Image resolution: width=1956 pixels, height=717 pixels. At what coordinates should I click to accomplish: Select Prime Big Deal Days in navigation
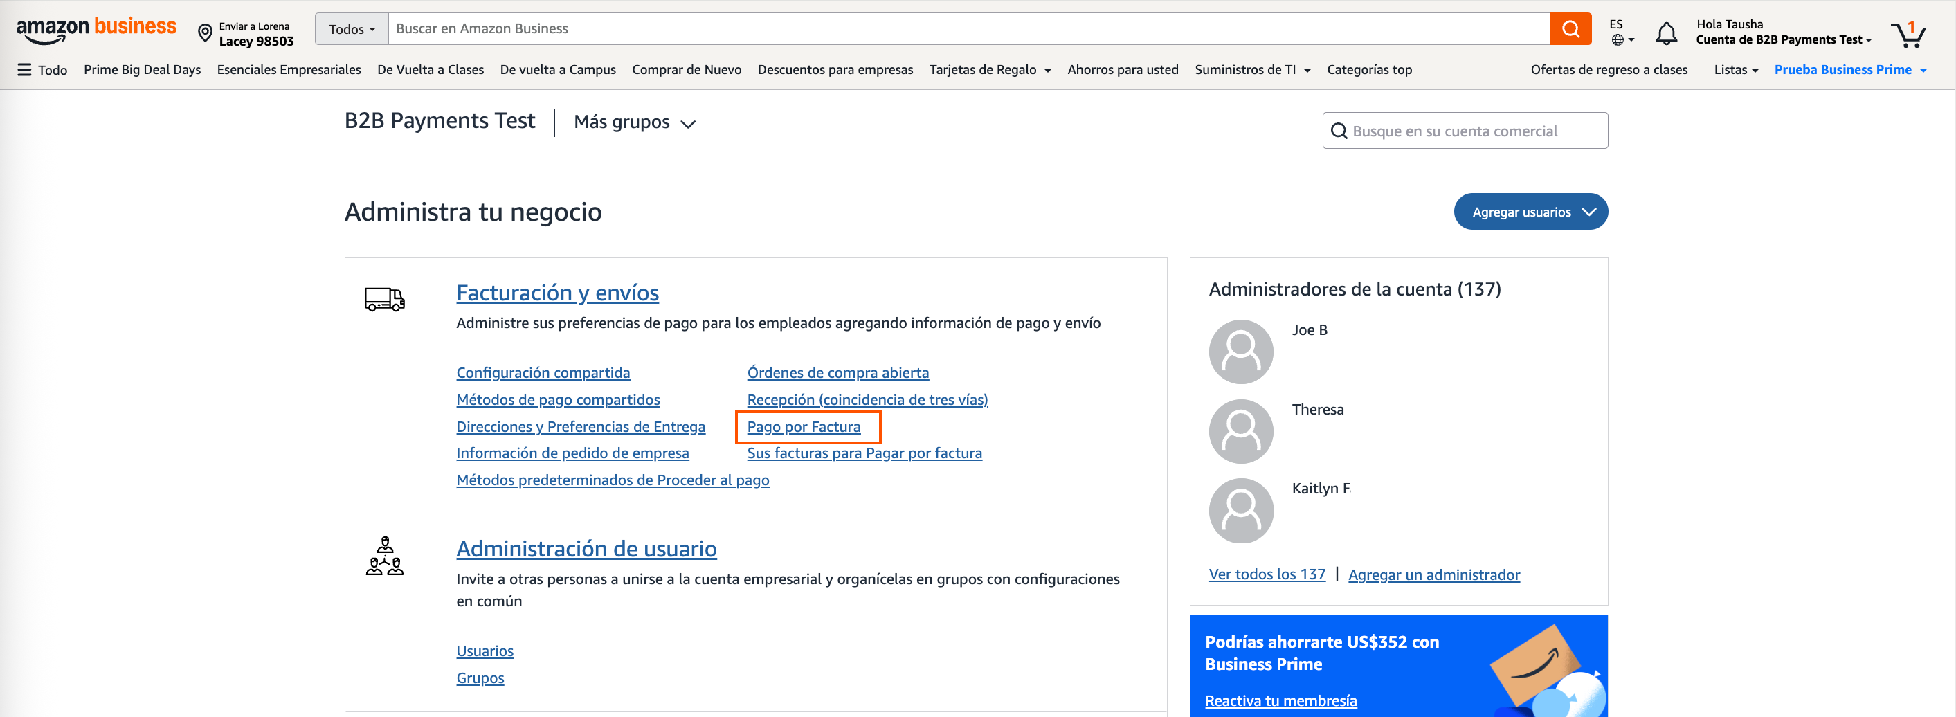point(142,69)
